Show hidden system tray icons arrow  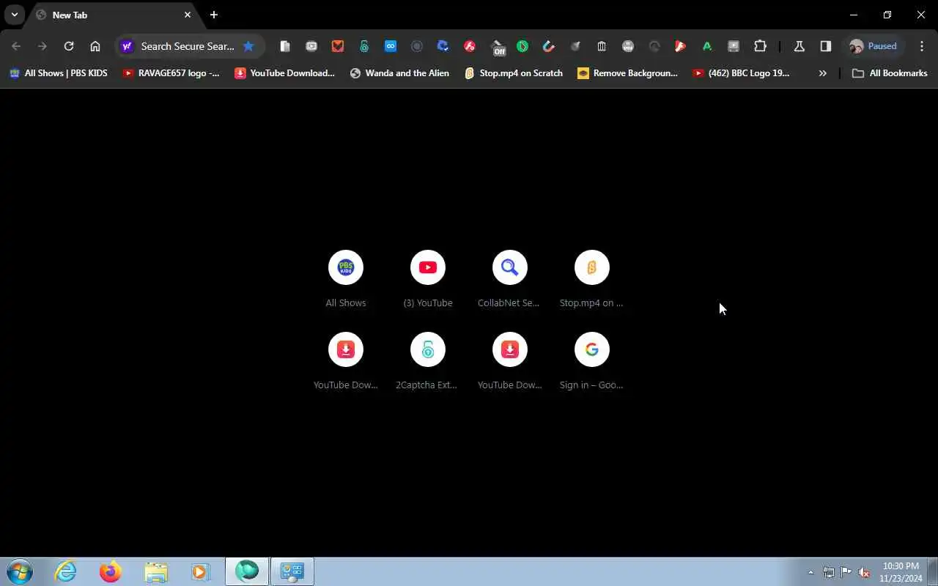click(x=810, y=572)
